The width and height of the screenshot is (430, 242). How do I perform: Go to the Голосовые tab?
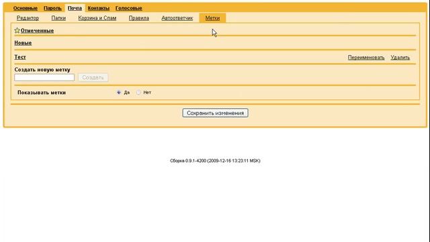point(128,8)
